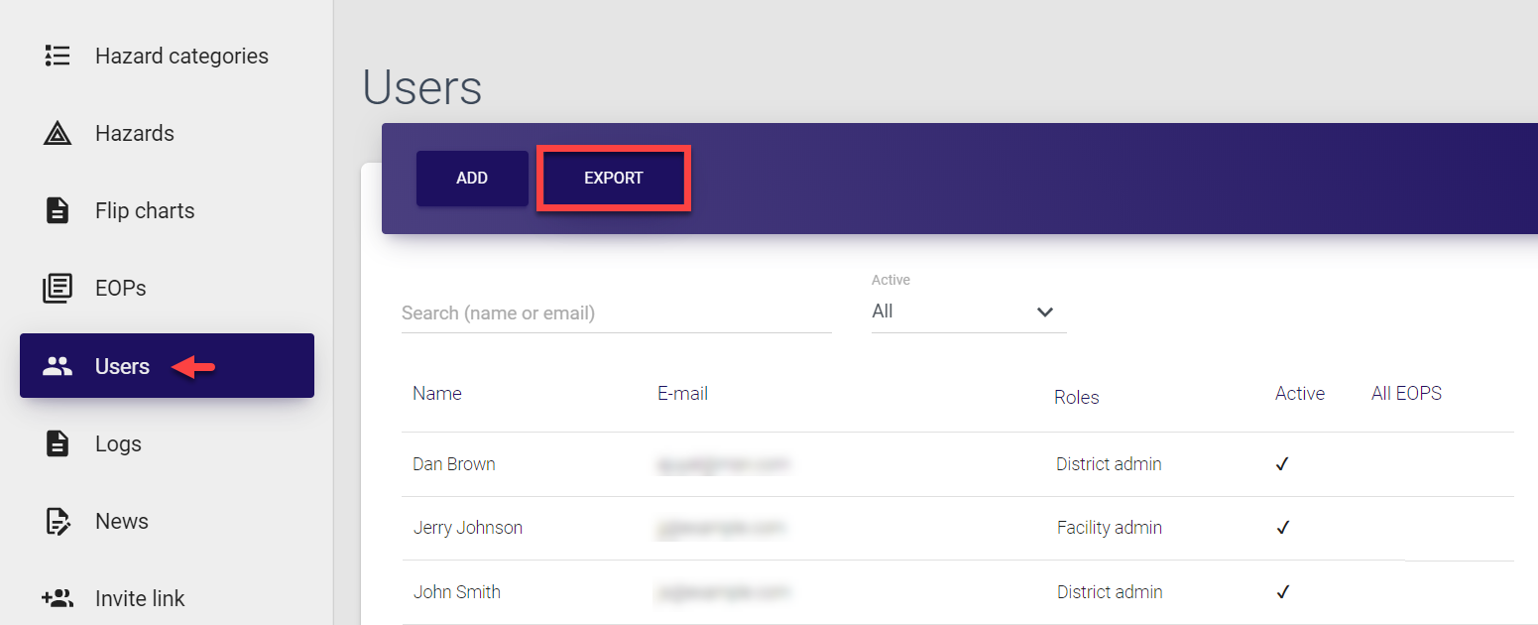
Task: Sort by the Roles column header
Action: [1076, 397]
